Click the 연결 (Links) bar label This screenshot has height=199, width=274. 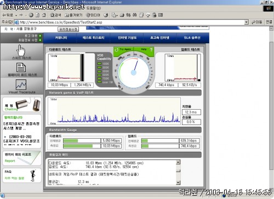(x=269, y=22)
